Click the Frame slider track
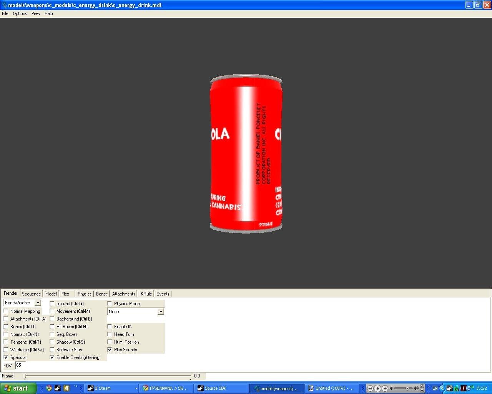The height and width of the screenshot is (394, 492). [108, 376]
